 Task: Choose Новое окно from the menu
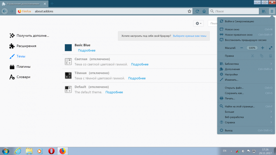(x=246, y=29)
